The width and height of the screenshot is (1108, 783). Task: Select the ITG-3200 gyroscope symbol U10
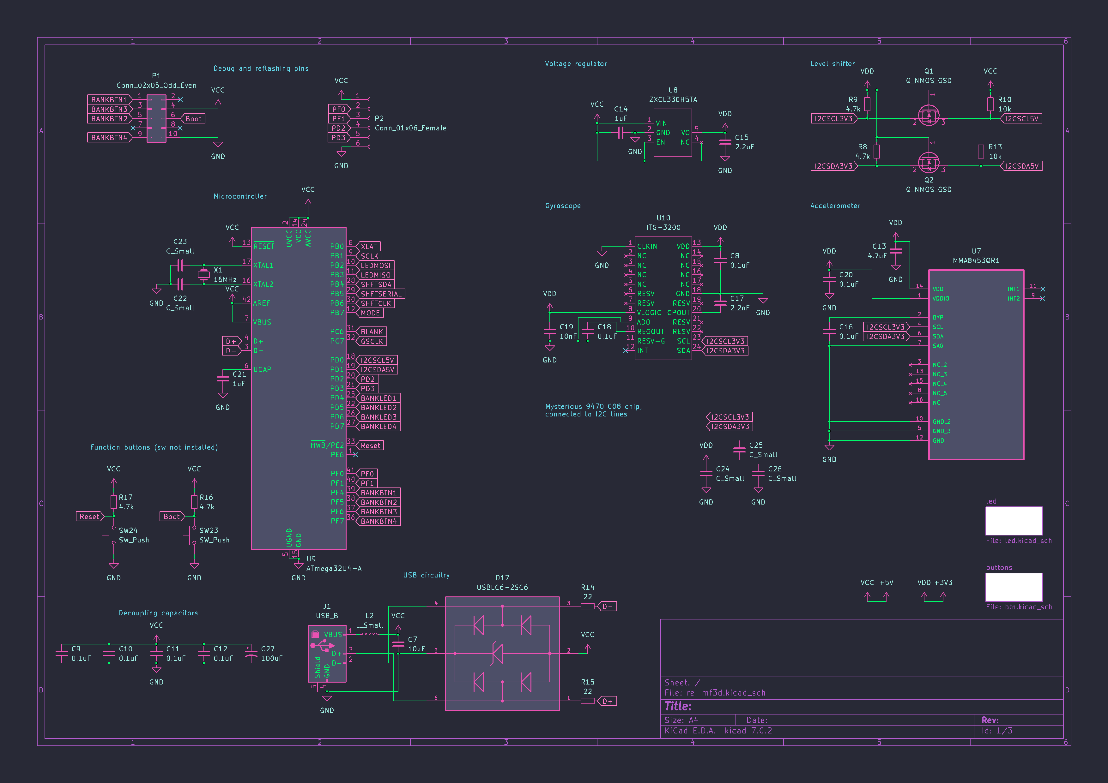663,298
